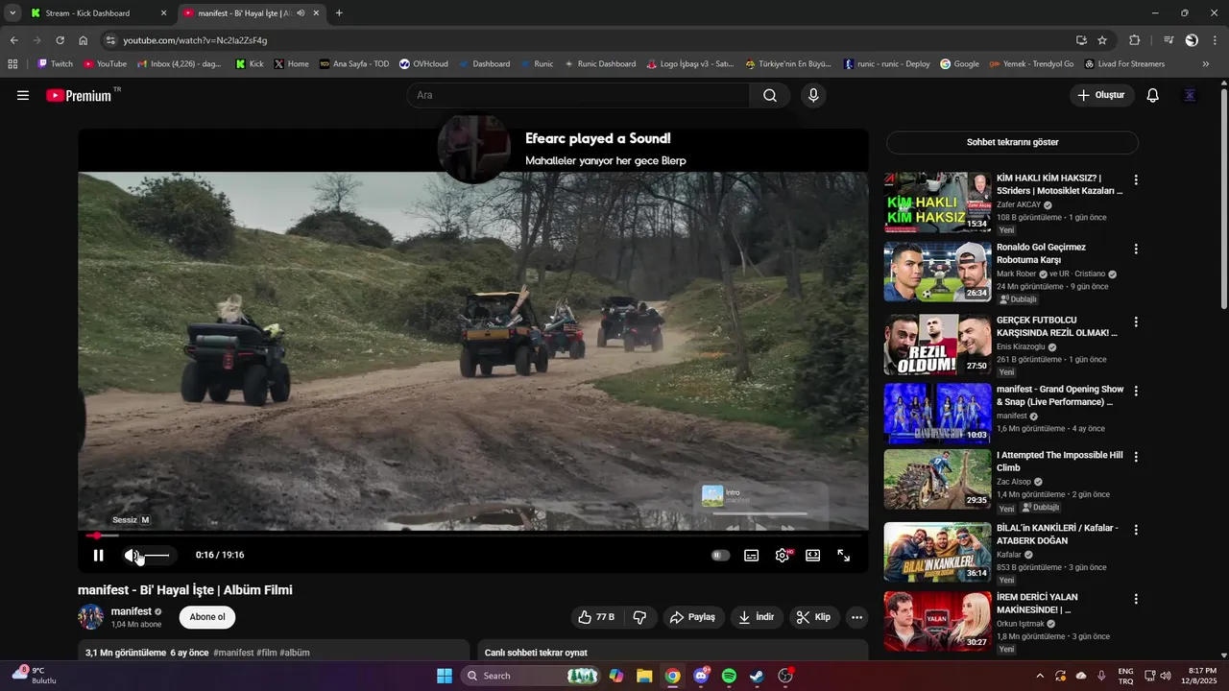1229x691 pixels.
Task: Open the video settings gear
Action: 783,555
